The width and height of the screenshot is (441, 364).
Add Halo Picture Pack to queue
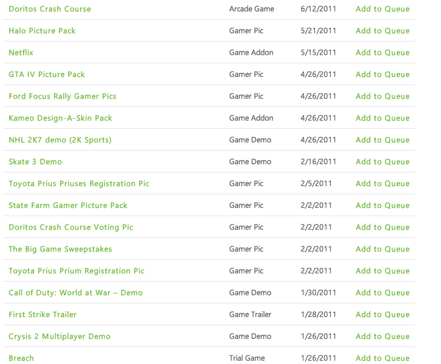tap(383, 31)
